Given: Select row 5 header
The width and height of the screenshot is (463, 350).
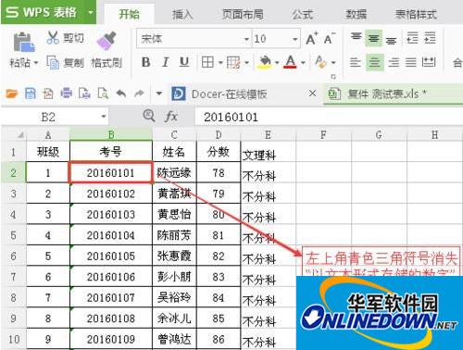Looking at the screenshot, I should (13, 235).
